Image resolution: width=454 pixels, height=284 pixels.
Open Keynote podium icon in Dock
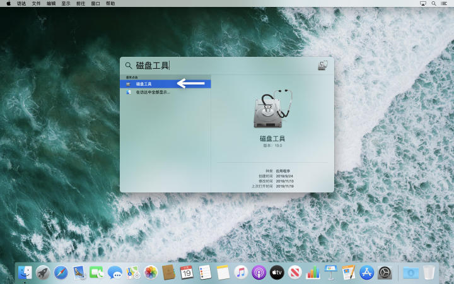pyautogui.click(x=330, y=273)
